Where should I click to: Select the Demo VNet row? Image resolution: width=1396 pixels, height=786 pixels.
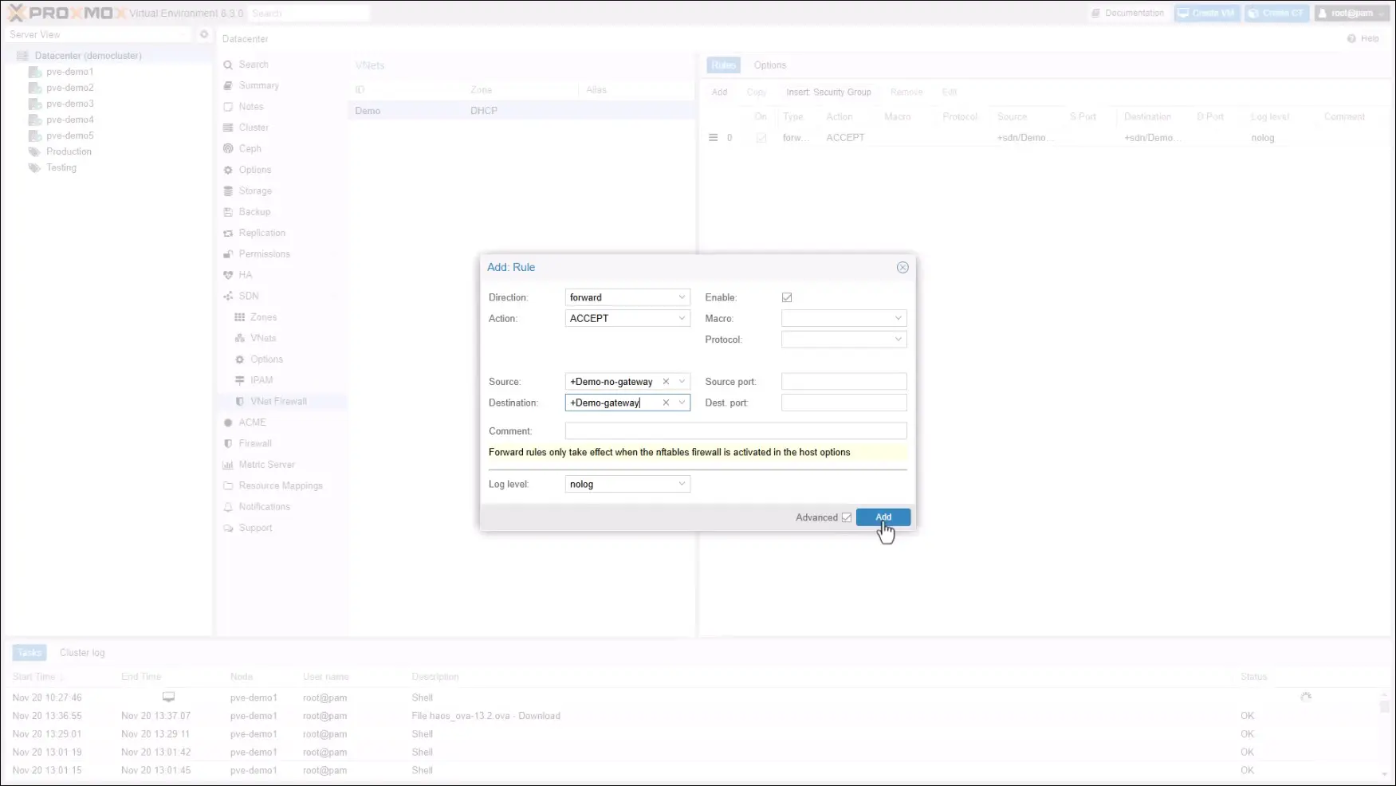point(522,111)
